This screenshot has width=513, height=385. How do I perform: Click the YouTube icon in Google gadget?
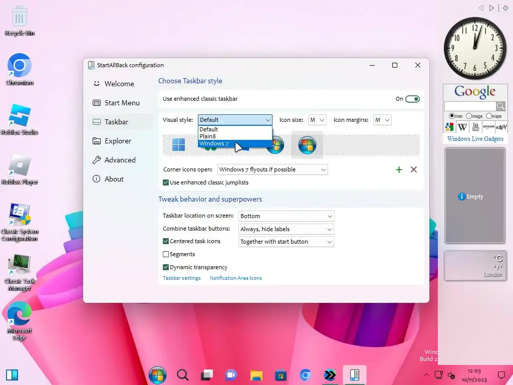pyautogui.click(x=475, y=127)
